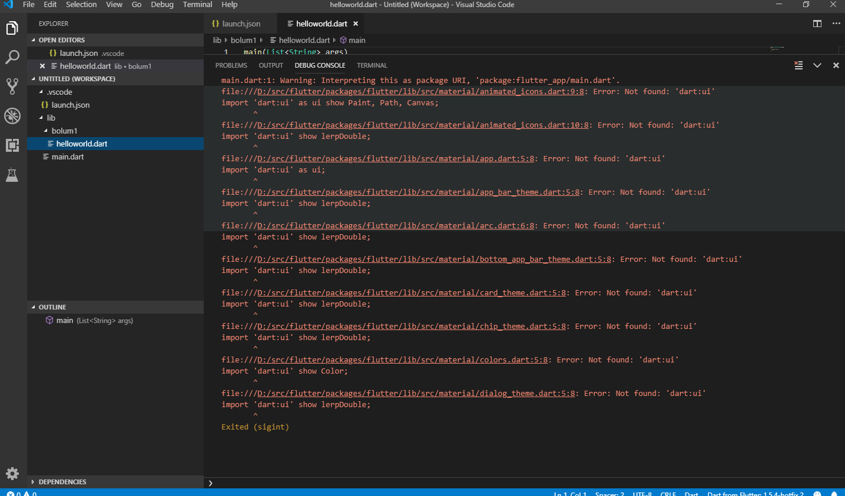Click the debug console input prompt

click(524, 483)
